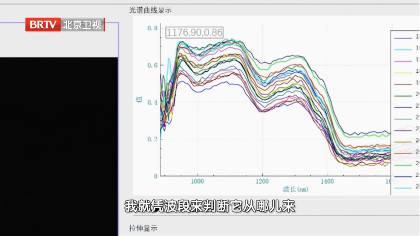Click the 0.8 tick on value axis
420x236 pixels.
[152, 28]
